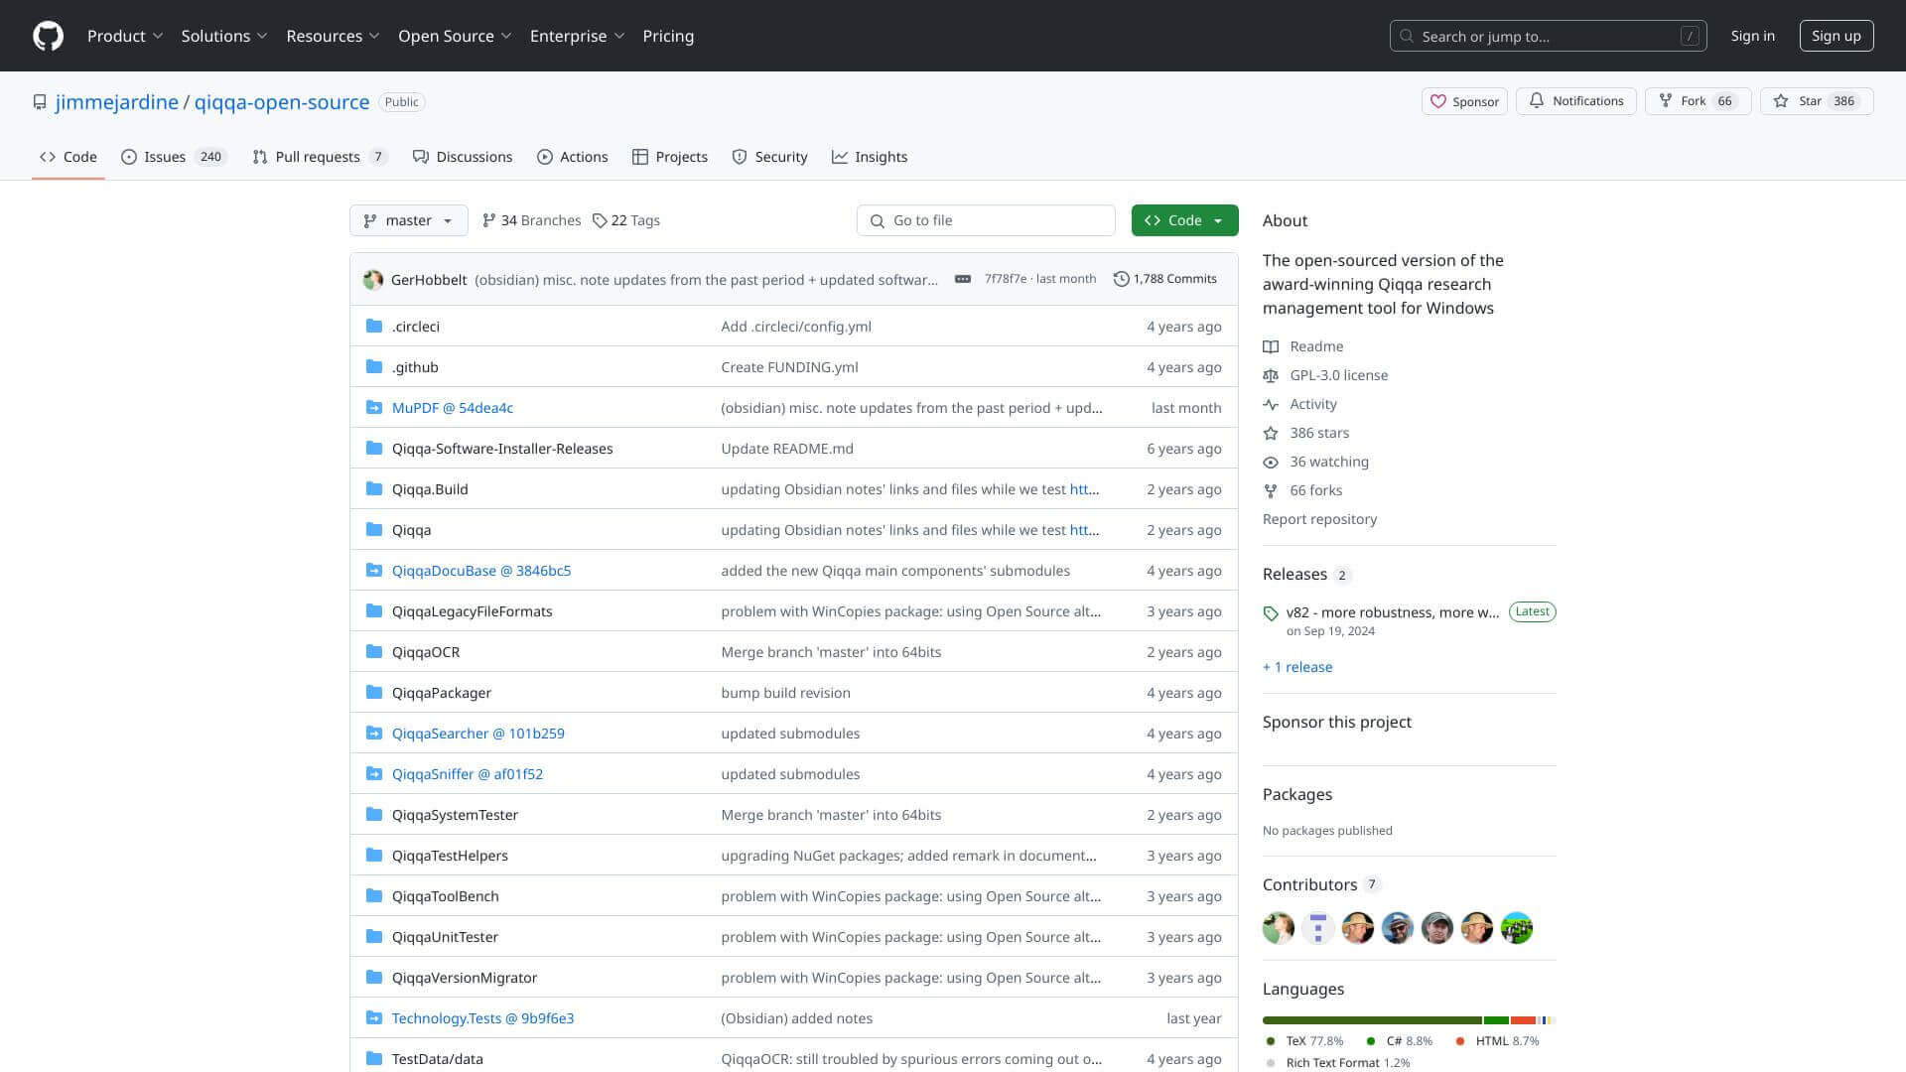This screenshot has height=1072, width=1906.
Task: Open the Pull requests tab
Action: pos(318,157)
